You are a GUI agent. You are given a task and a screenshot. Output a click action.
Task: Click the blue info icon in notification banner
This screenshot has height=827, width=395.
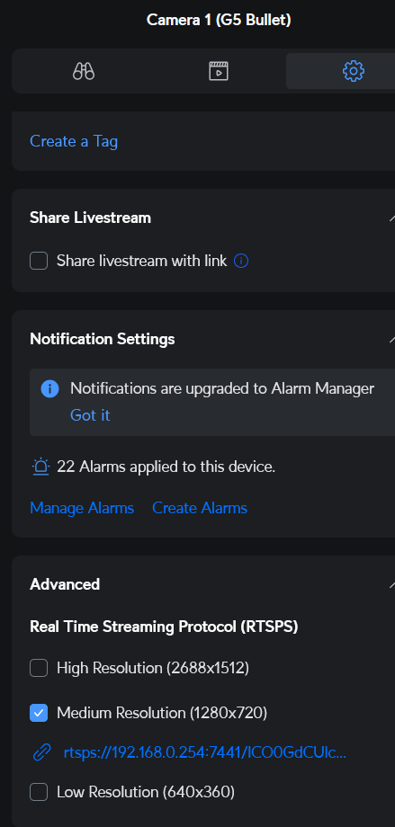pyautogui.click(x=49, y=389)
